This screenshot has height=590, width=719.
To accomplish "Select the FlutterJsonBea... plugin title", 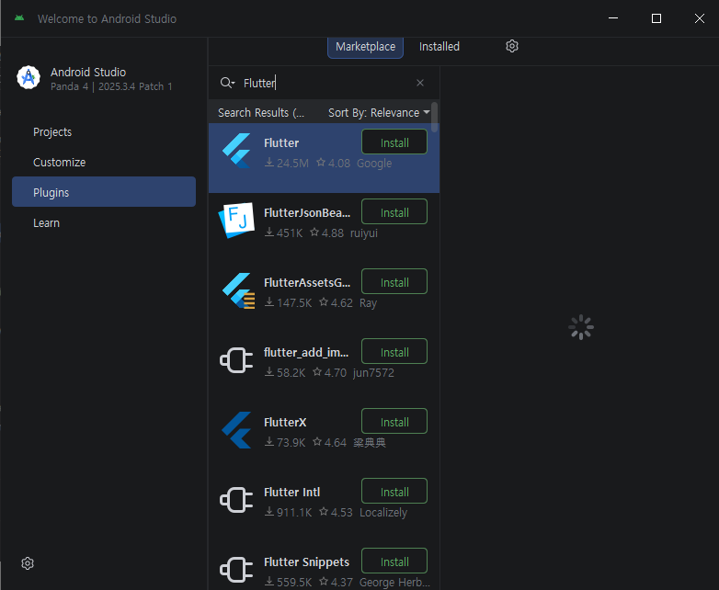I will (307, 212).
